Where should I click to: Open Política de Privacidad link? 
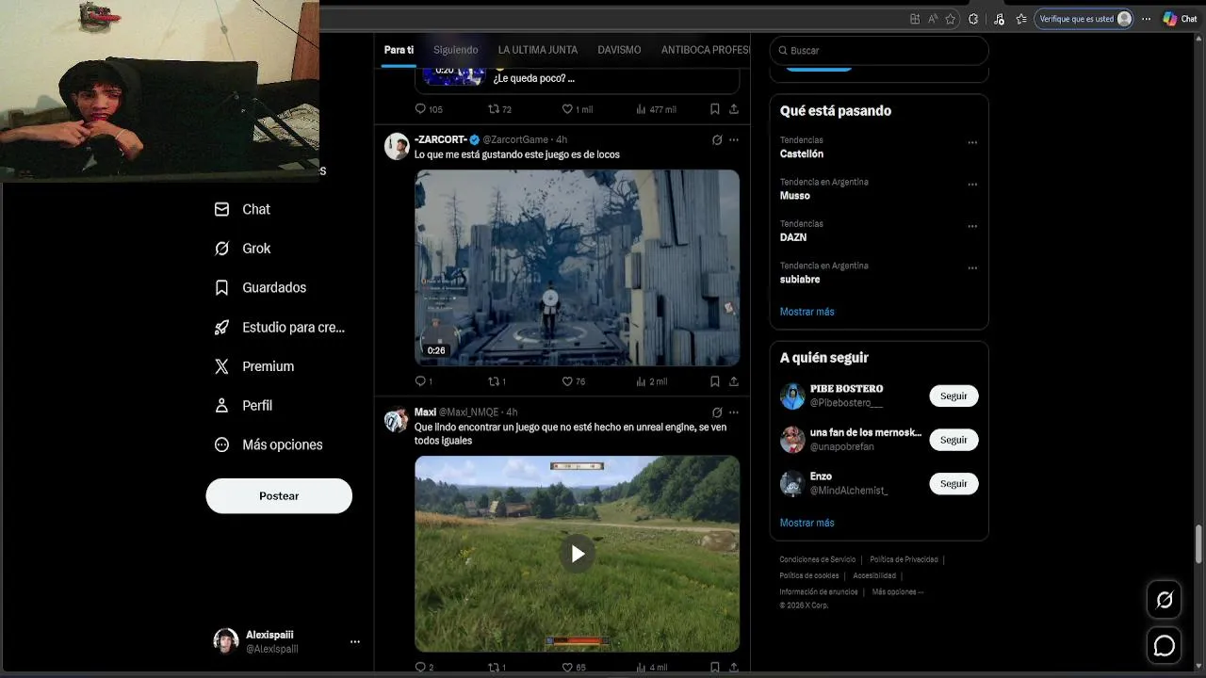click(904, 559)
